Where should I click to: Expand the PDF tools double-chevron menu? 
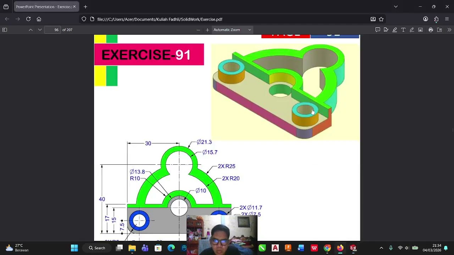(449, 30)
